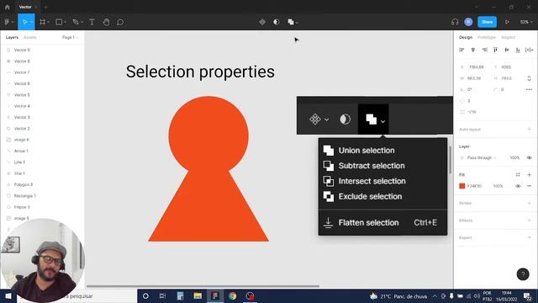Select the Hand tool
Image resolution: width=538 pixels, height=303 pixels.
(x=106, y=22)
